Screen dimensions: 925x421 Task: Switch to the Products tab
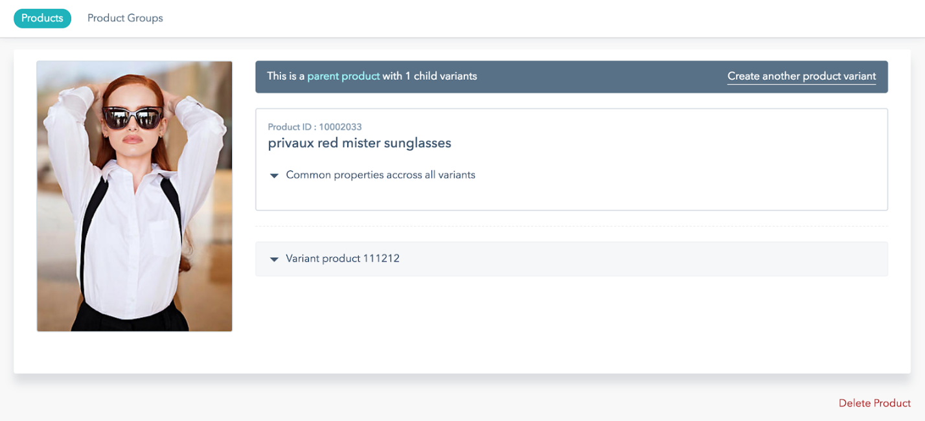click(x=42, y=18)
